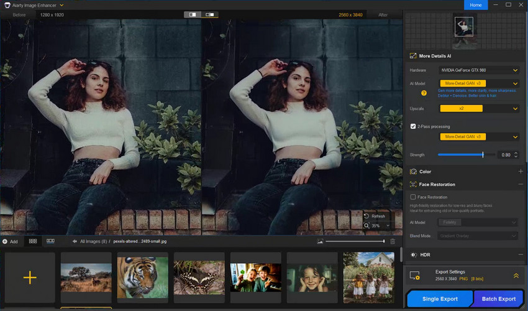Click the All Images (8) breadcrumb
528x311 pixels.
[x=93, y=241]
